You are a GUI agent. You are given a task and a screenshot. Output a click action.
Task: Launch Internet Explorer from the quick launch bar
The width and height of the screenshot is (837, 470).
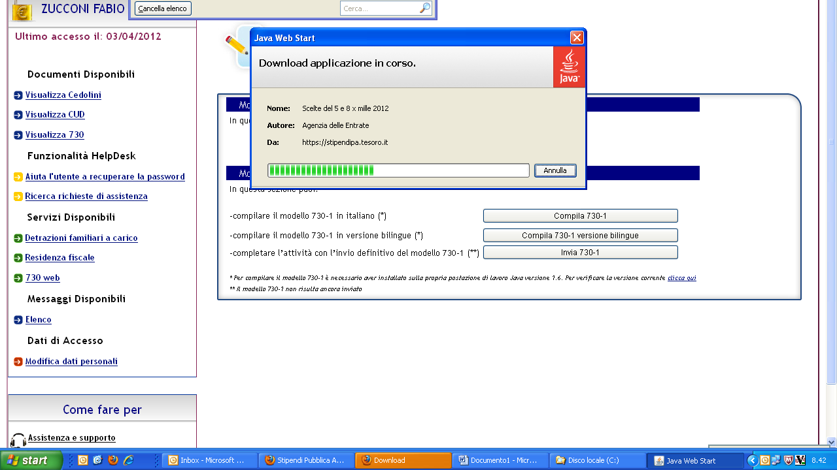(129, 460)
